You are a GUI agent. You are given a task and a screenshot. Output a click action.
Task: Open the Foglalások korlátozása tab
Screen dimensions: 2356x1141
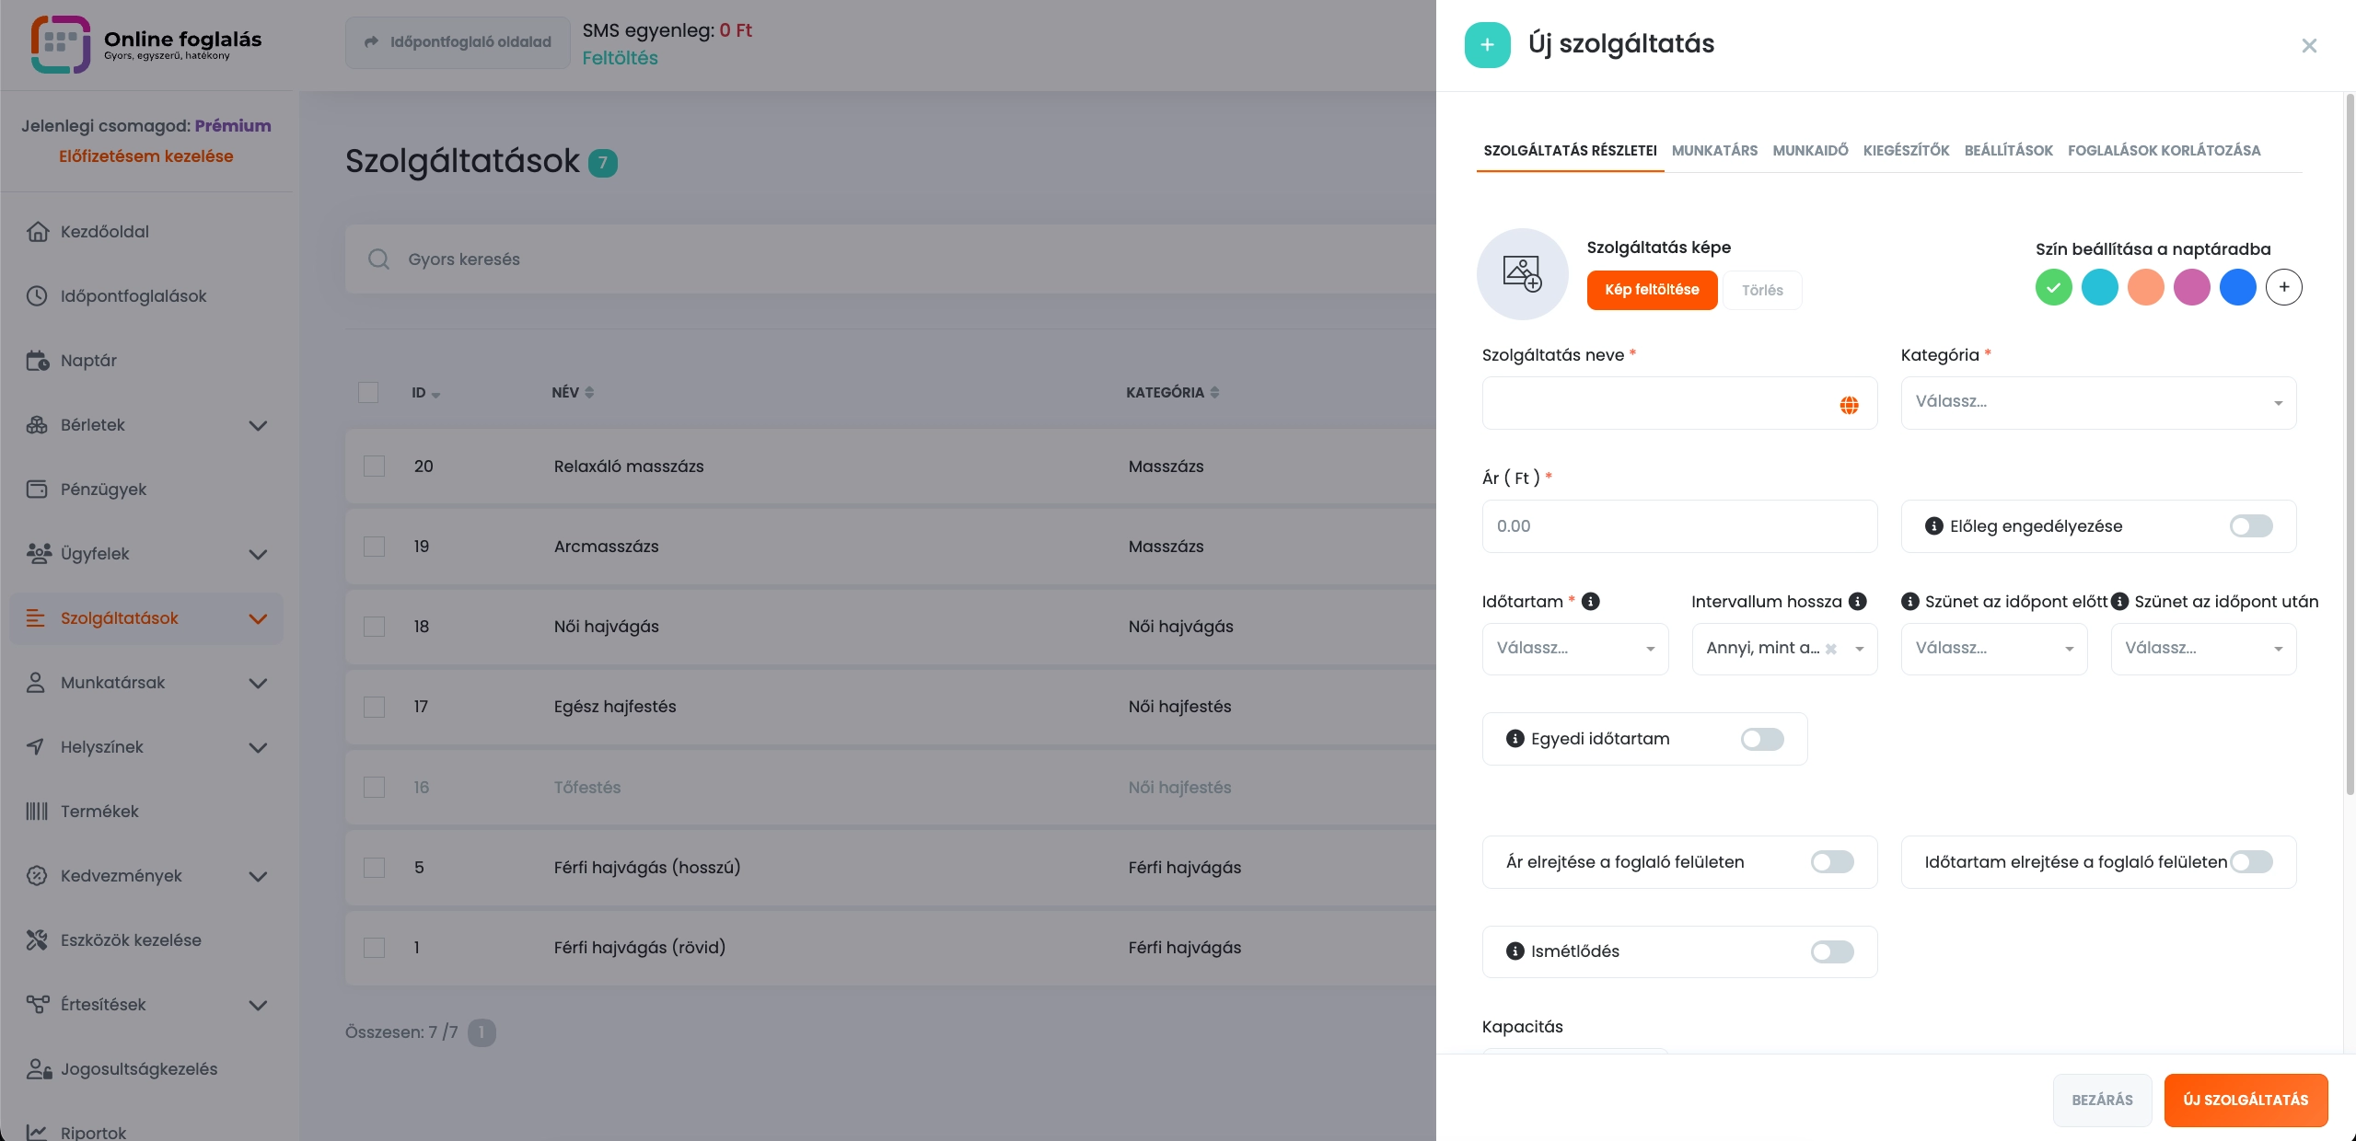coord(2164,151)
